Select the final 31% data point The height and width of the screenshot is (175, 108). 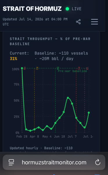pos(89,113)
